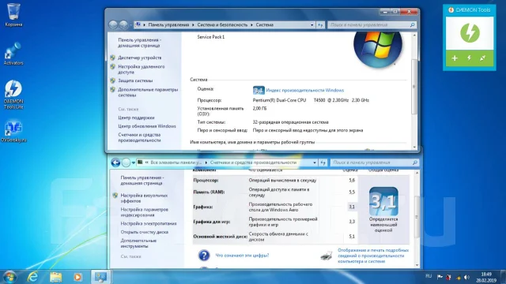
Task: Open the Ovgorskiy.ru desktop shortcut
Action: pyautogui.click(x=13, y=132)
